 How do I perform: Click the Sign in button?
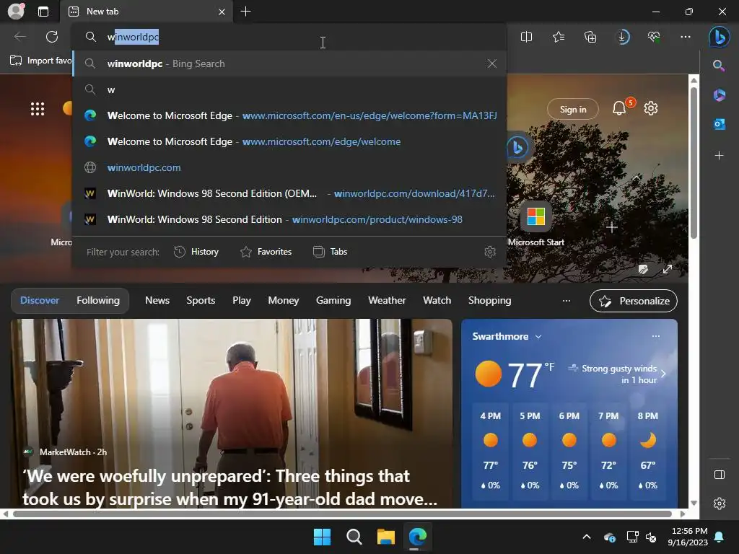point(572,110)
